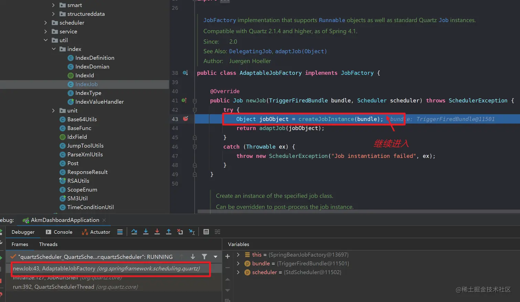Collapse the index folder
The image size is (520, 302).
[x=53, y=49]
